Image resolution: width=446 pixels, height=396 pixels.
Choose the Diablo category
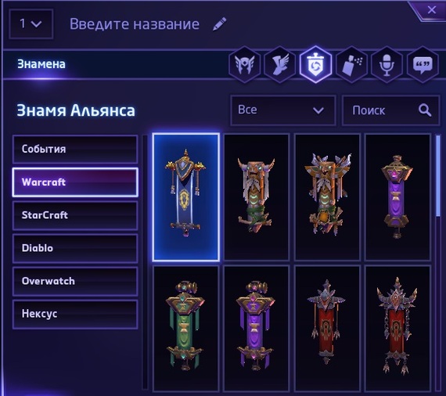(75, 248)
